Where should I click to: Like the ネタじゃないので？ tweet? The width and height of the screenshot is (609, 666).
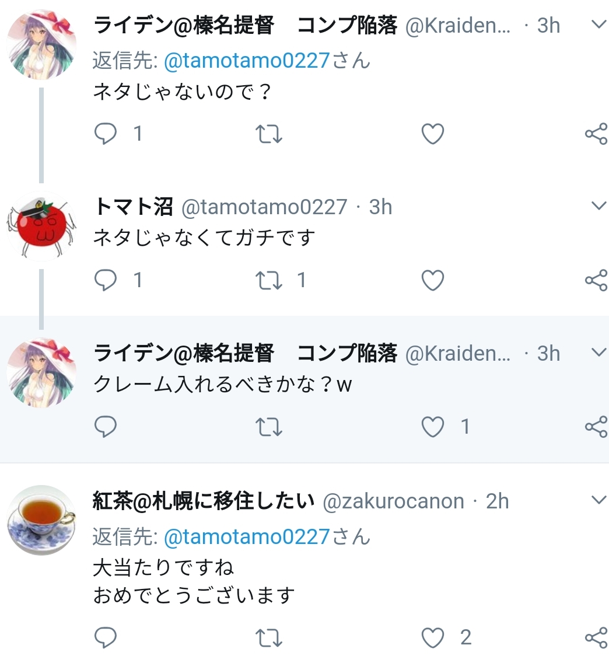[432, 134]
